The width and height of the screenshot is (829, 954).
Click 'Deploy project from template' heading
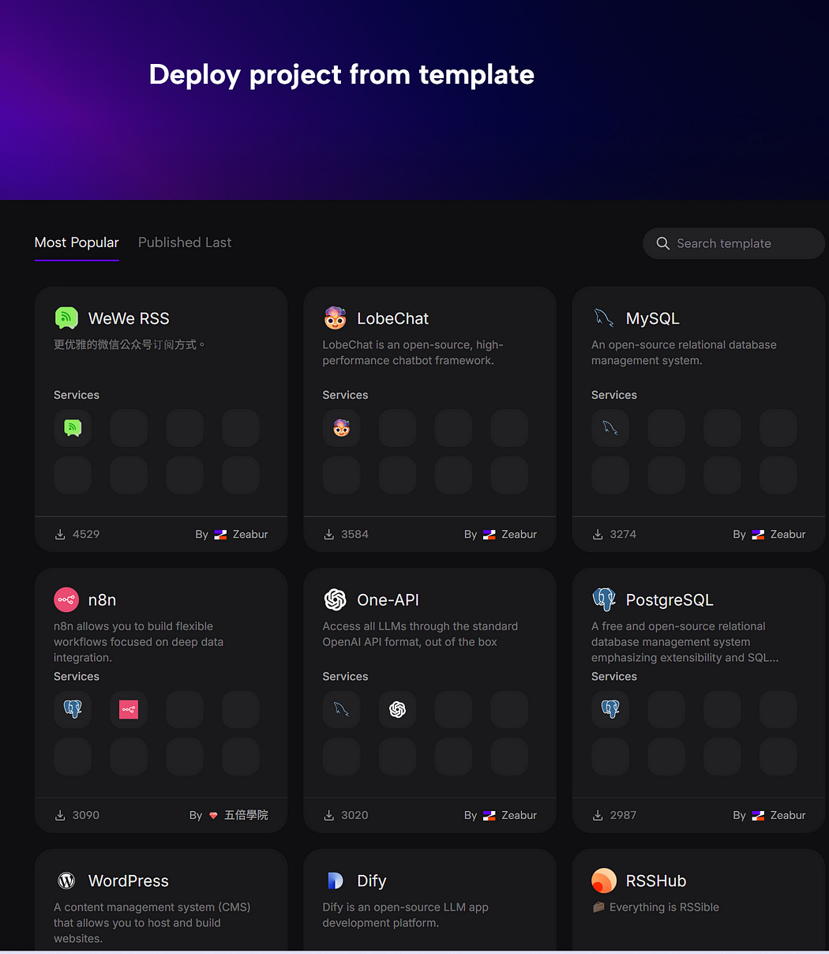tap(342, 74)
